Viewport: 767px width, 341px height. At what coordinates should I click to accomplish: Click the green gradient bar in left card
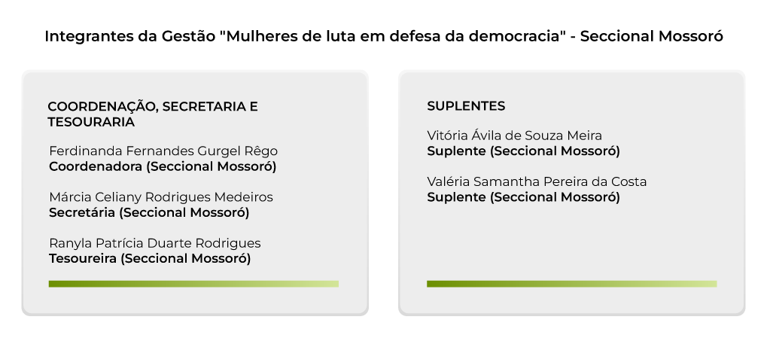click(193, 284)
